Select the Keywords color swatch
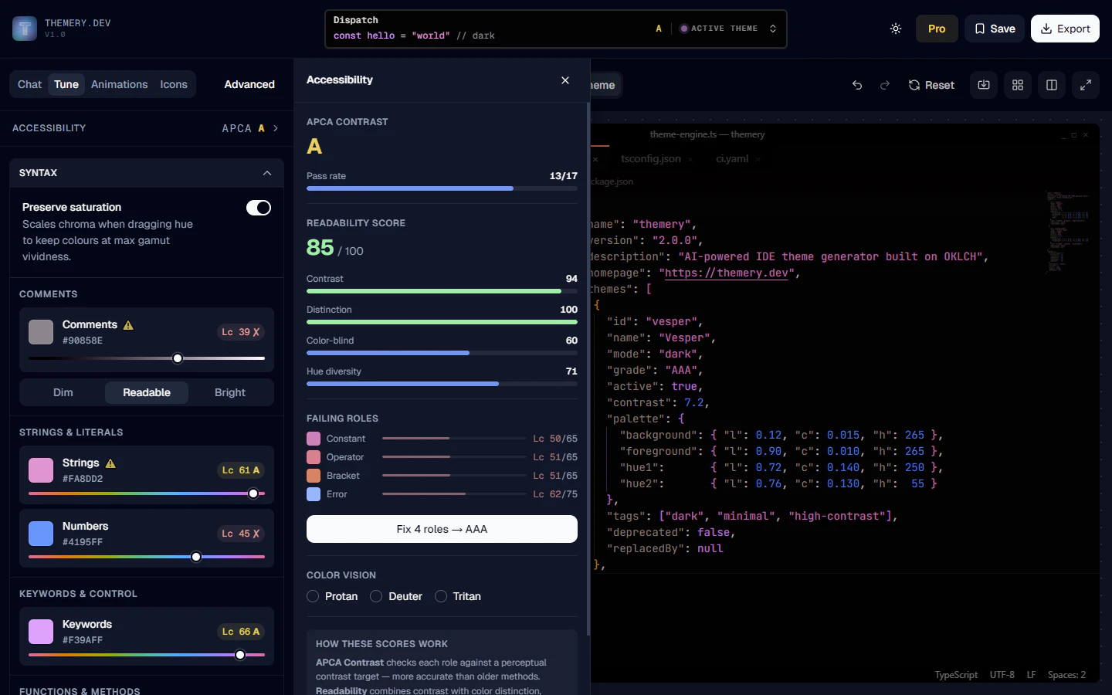Image resolution: width=1112 pixels, height=695 pixels. click(x=40, y=632)
